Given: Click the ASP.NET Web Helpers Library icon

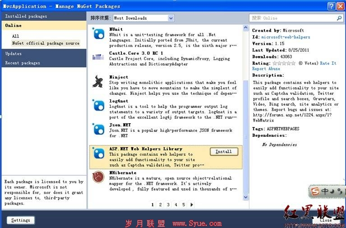Looking at the screenshot, I should click(98, 153).
